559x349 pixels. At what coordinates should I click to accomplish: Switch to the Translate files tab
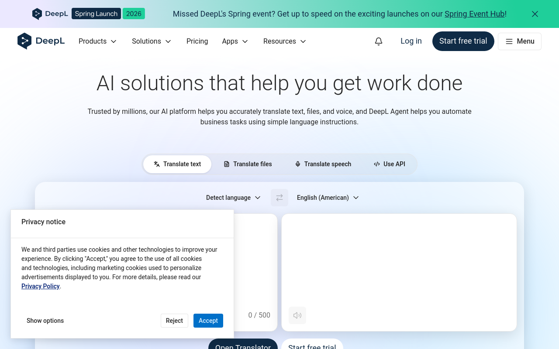pyautogui.click(x=248, y=164)
